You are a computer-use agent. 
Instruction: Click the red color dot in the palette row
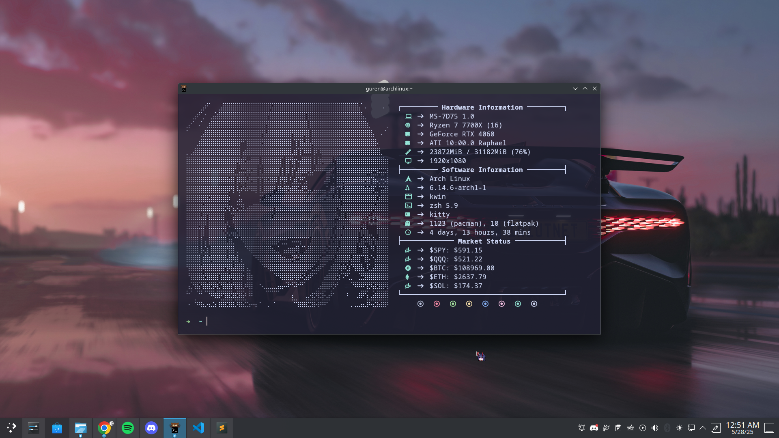click(437, 304)
